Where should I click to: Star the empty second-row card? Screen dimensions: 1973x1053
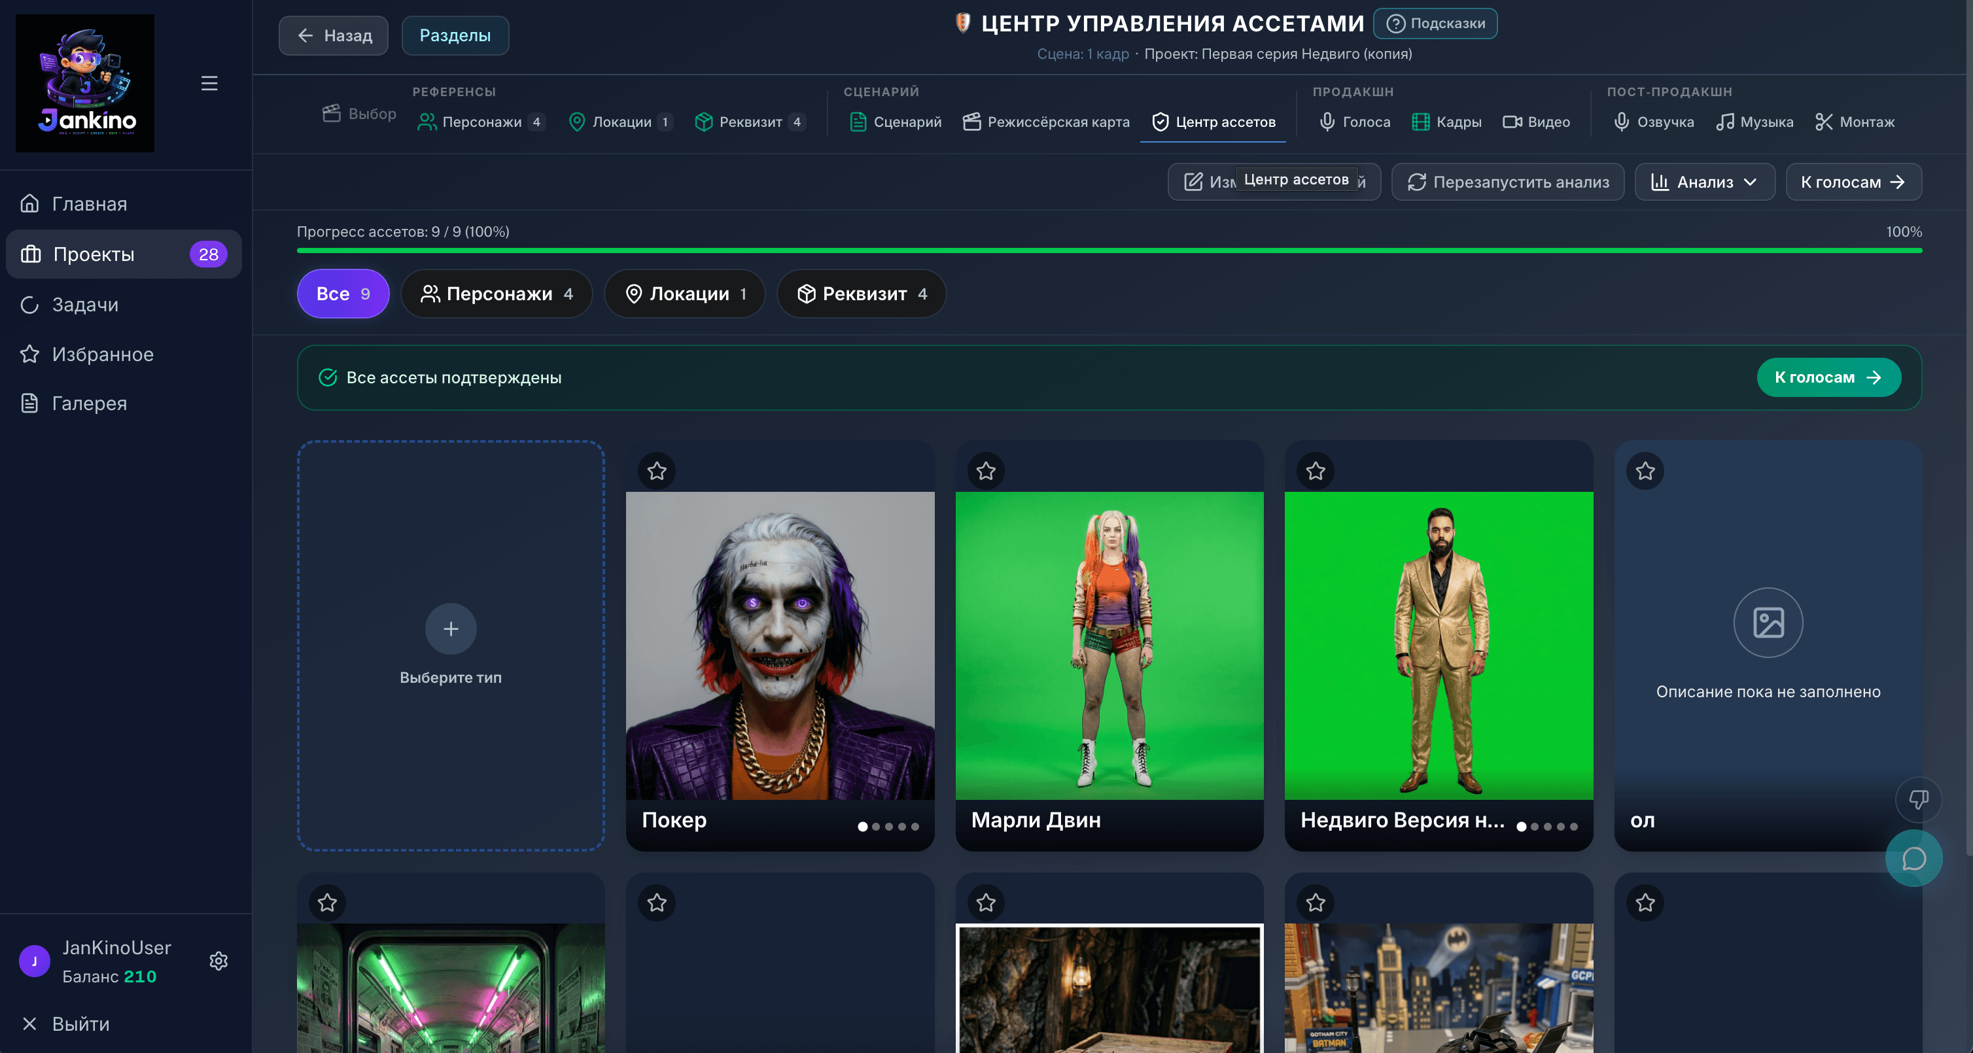pos(656,902)
